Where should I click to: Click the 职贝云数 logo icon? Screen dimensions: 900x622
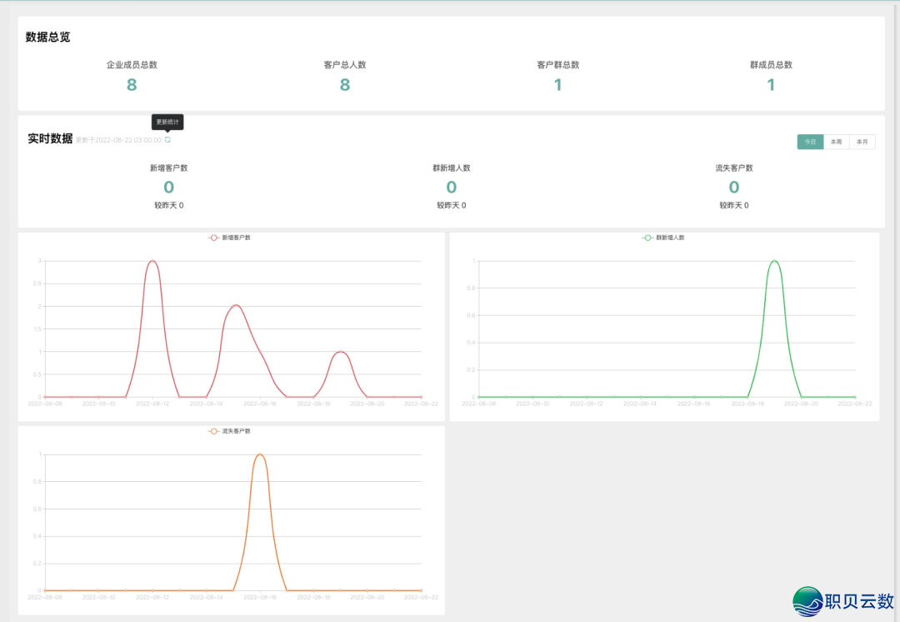[807, 601]
